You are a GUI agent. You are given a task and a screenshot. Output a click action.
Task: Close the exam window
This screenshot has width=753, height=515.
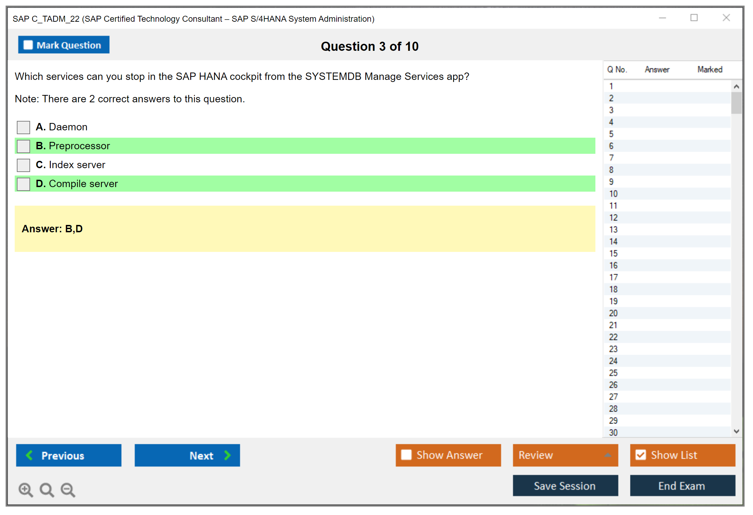726,18
